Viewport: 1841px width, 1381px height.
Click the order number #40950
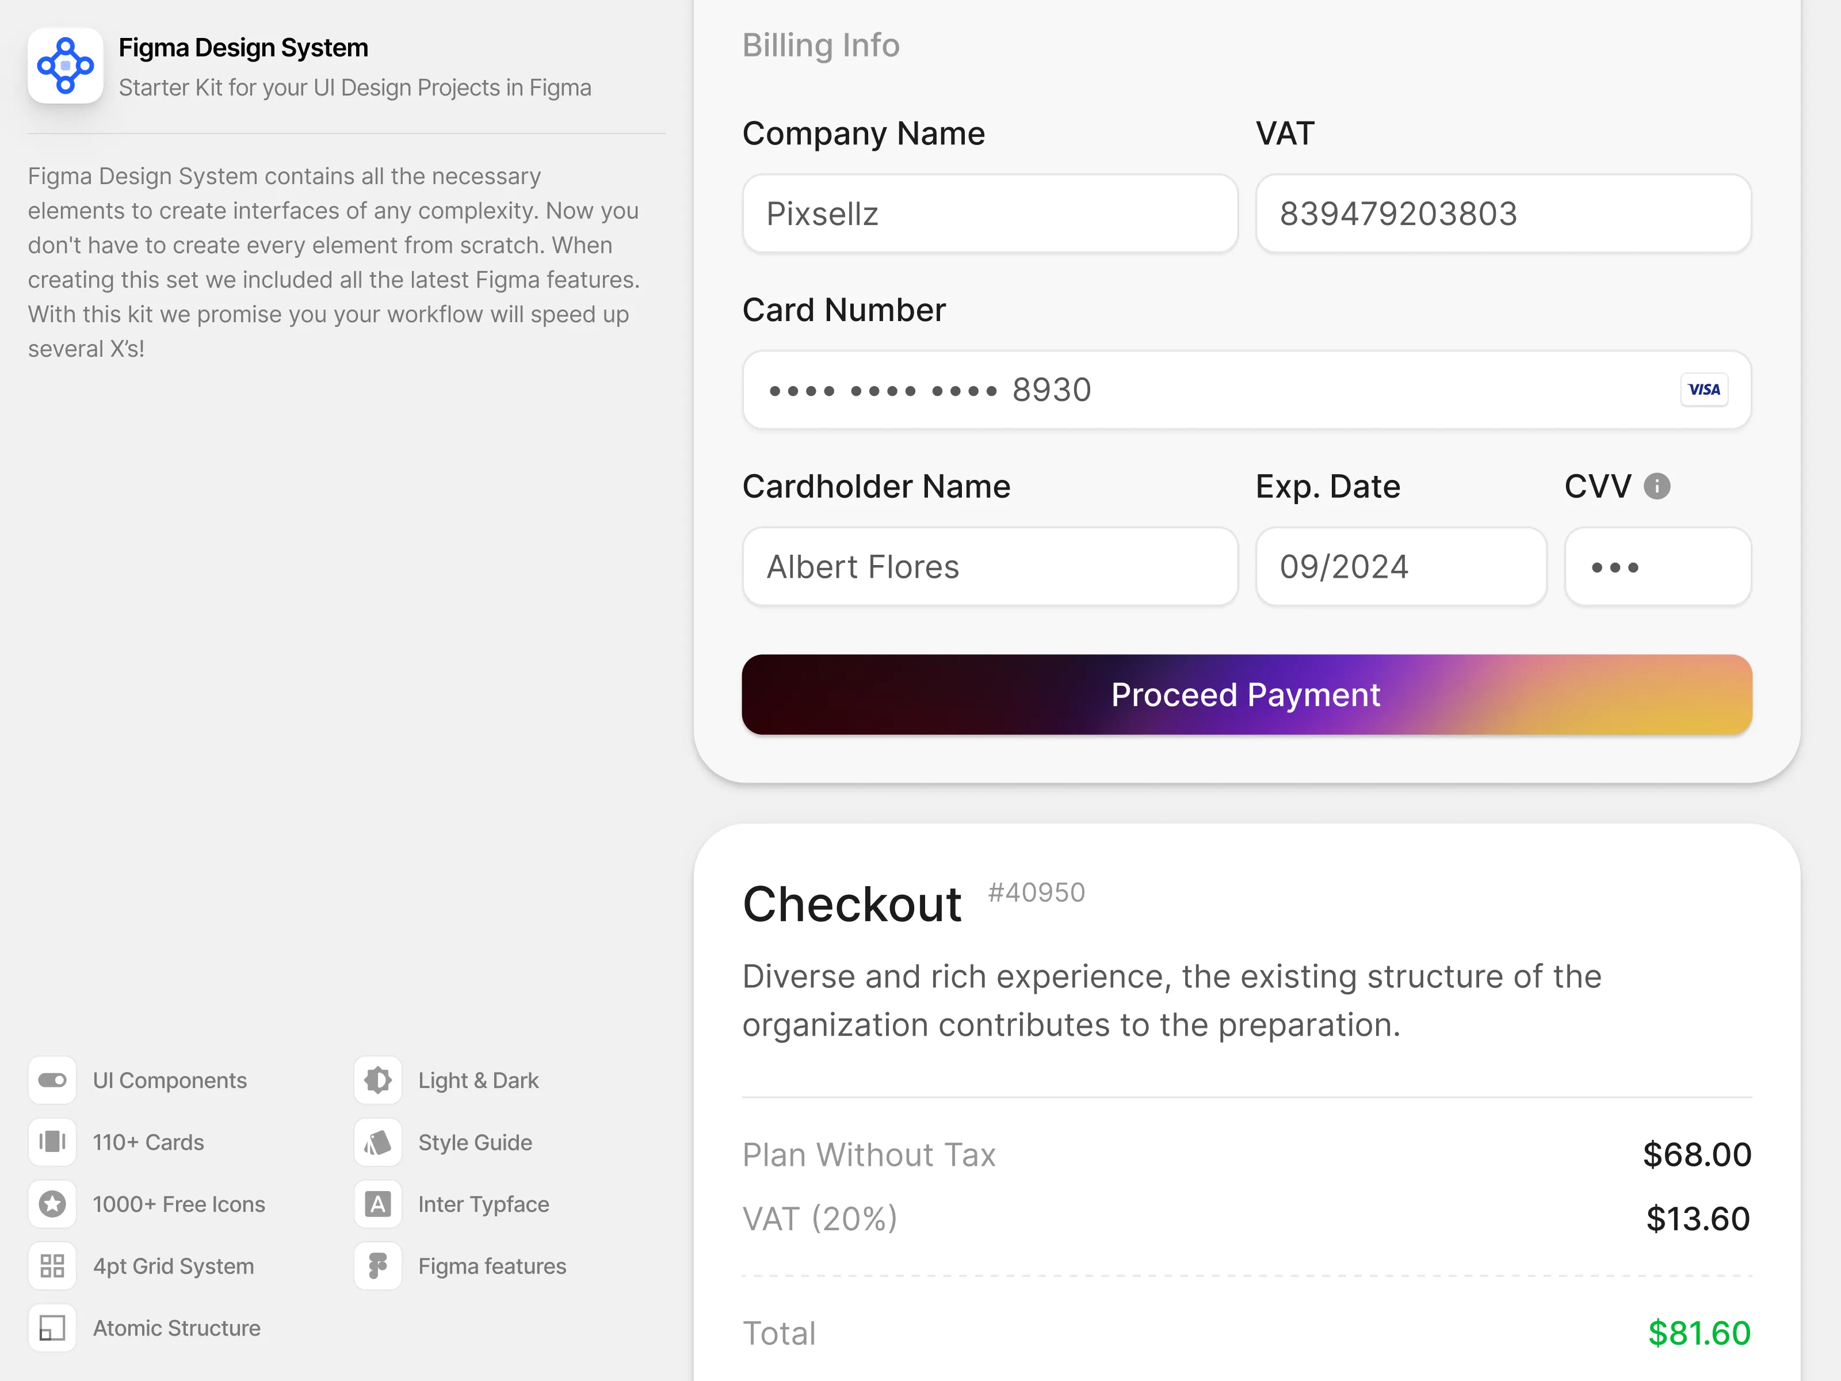click(x=1036, y=892)
